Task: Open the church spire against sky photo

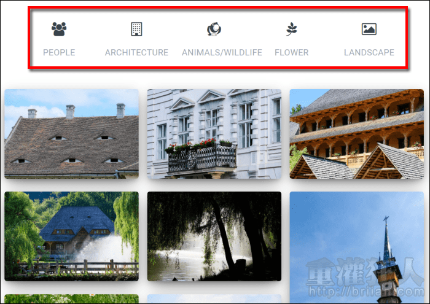Action: click(357, 247)
